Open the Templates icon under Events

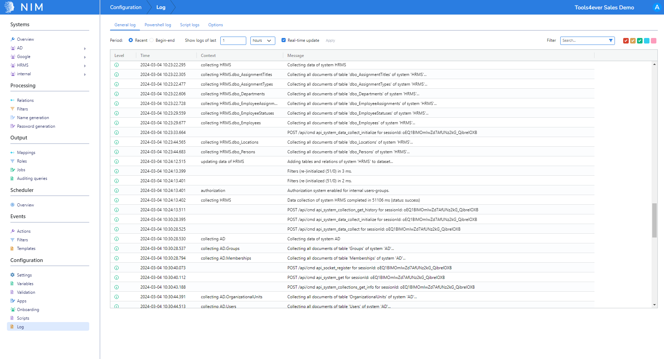(13, 248)
